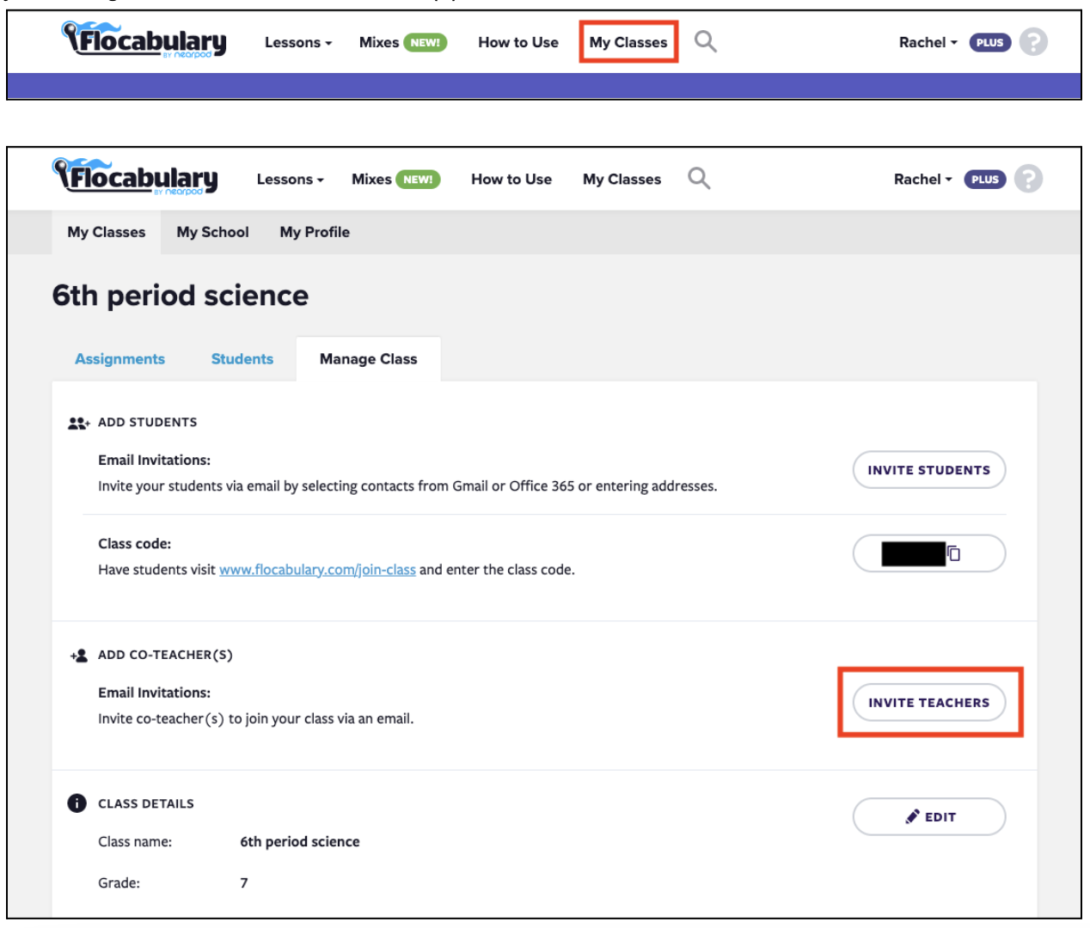Switch to the Assignments tab

pyautogui.click(x=119, y=359)
